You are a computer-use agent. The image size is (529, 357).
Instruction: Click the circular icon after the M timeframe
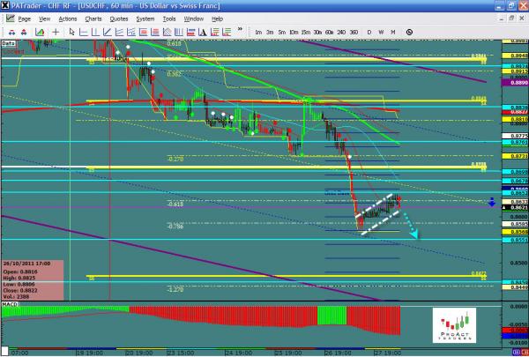(x=409, y=32)
